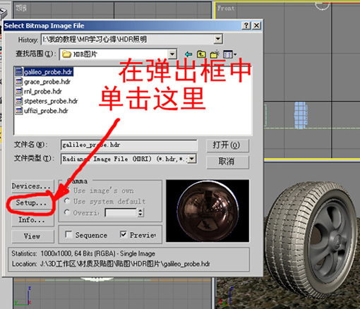Select galileo_probe.hdr file icon
This screenshot has width=360, height=309.
19,72
